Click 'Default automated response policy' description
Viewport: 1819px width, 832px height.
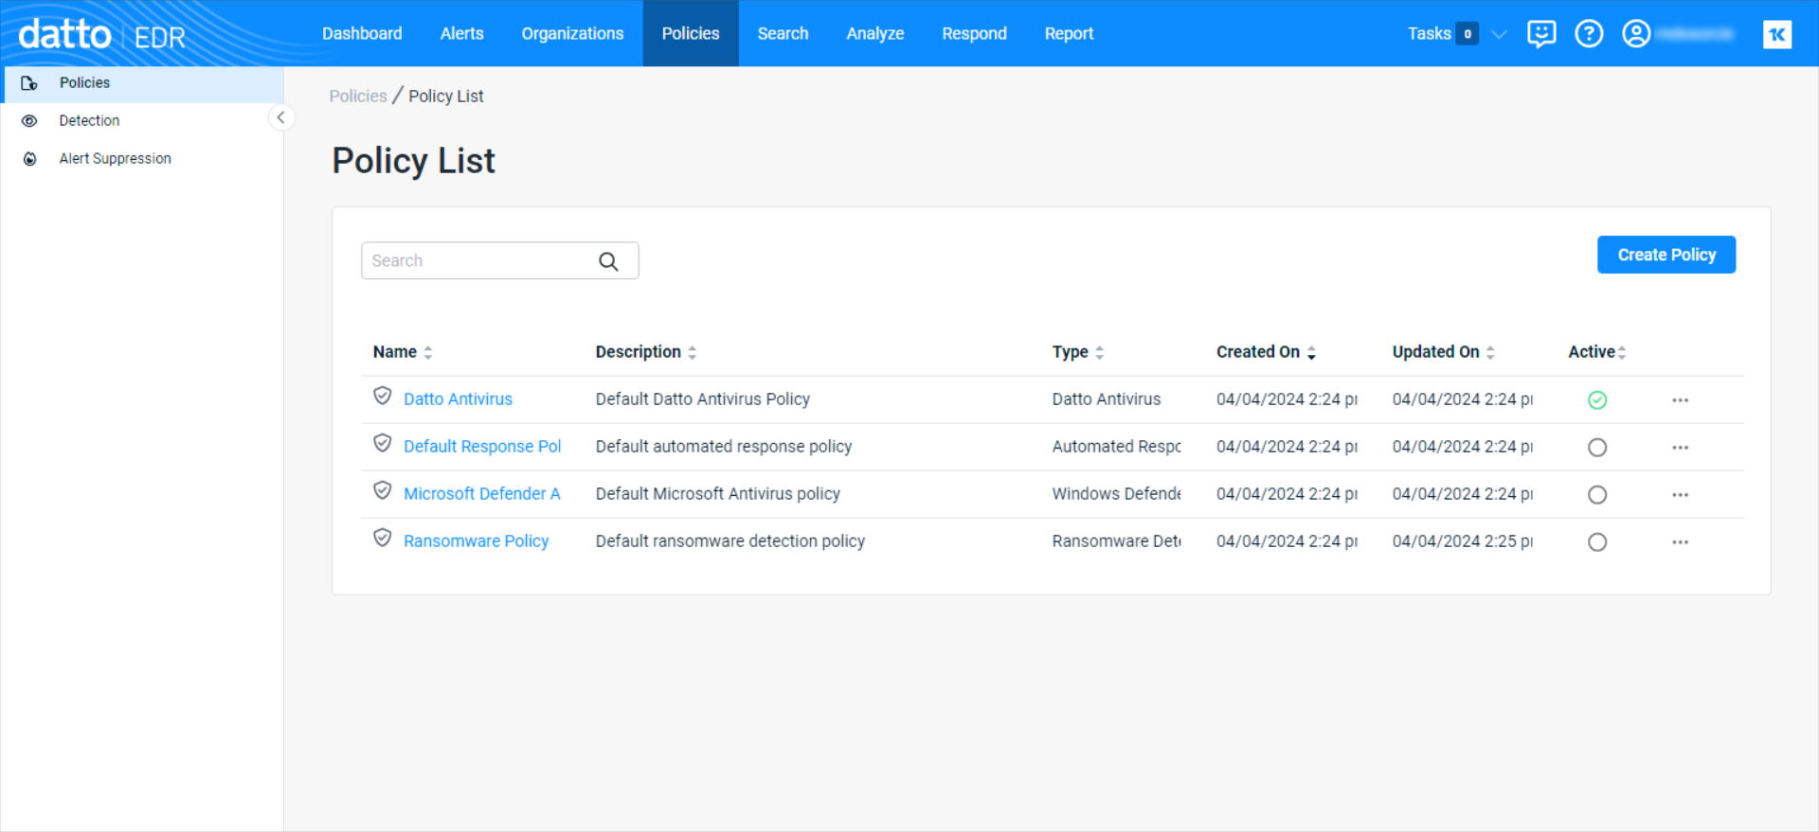pos(724,447)
